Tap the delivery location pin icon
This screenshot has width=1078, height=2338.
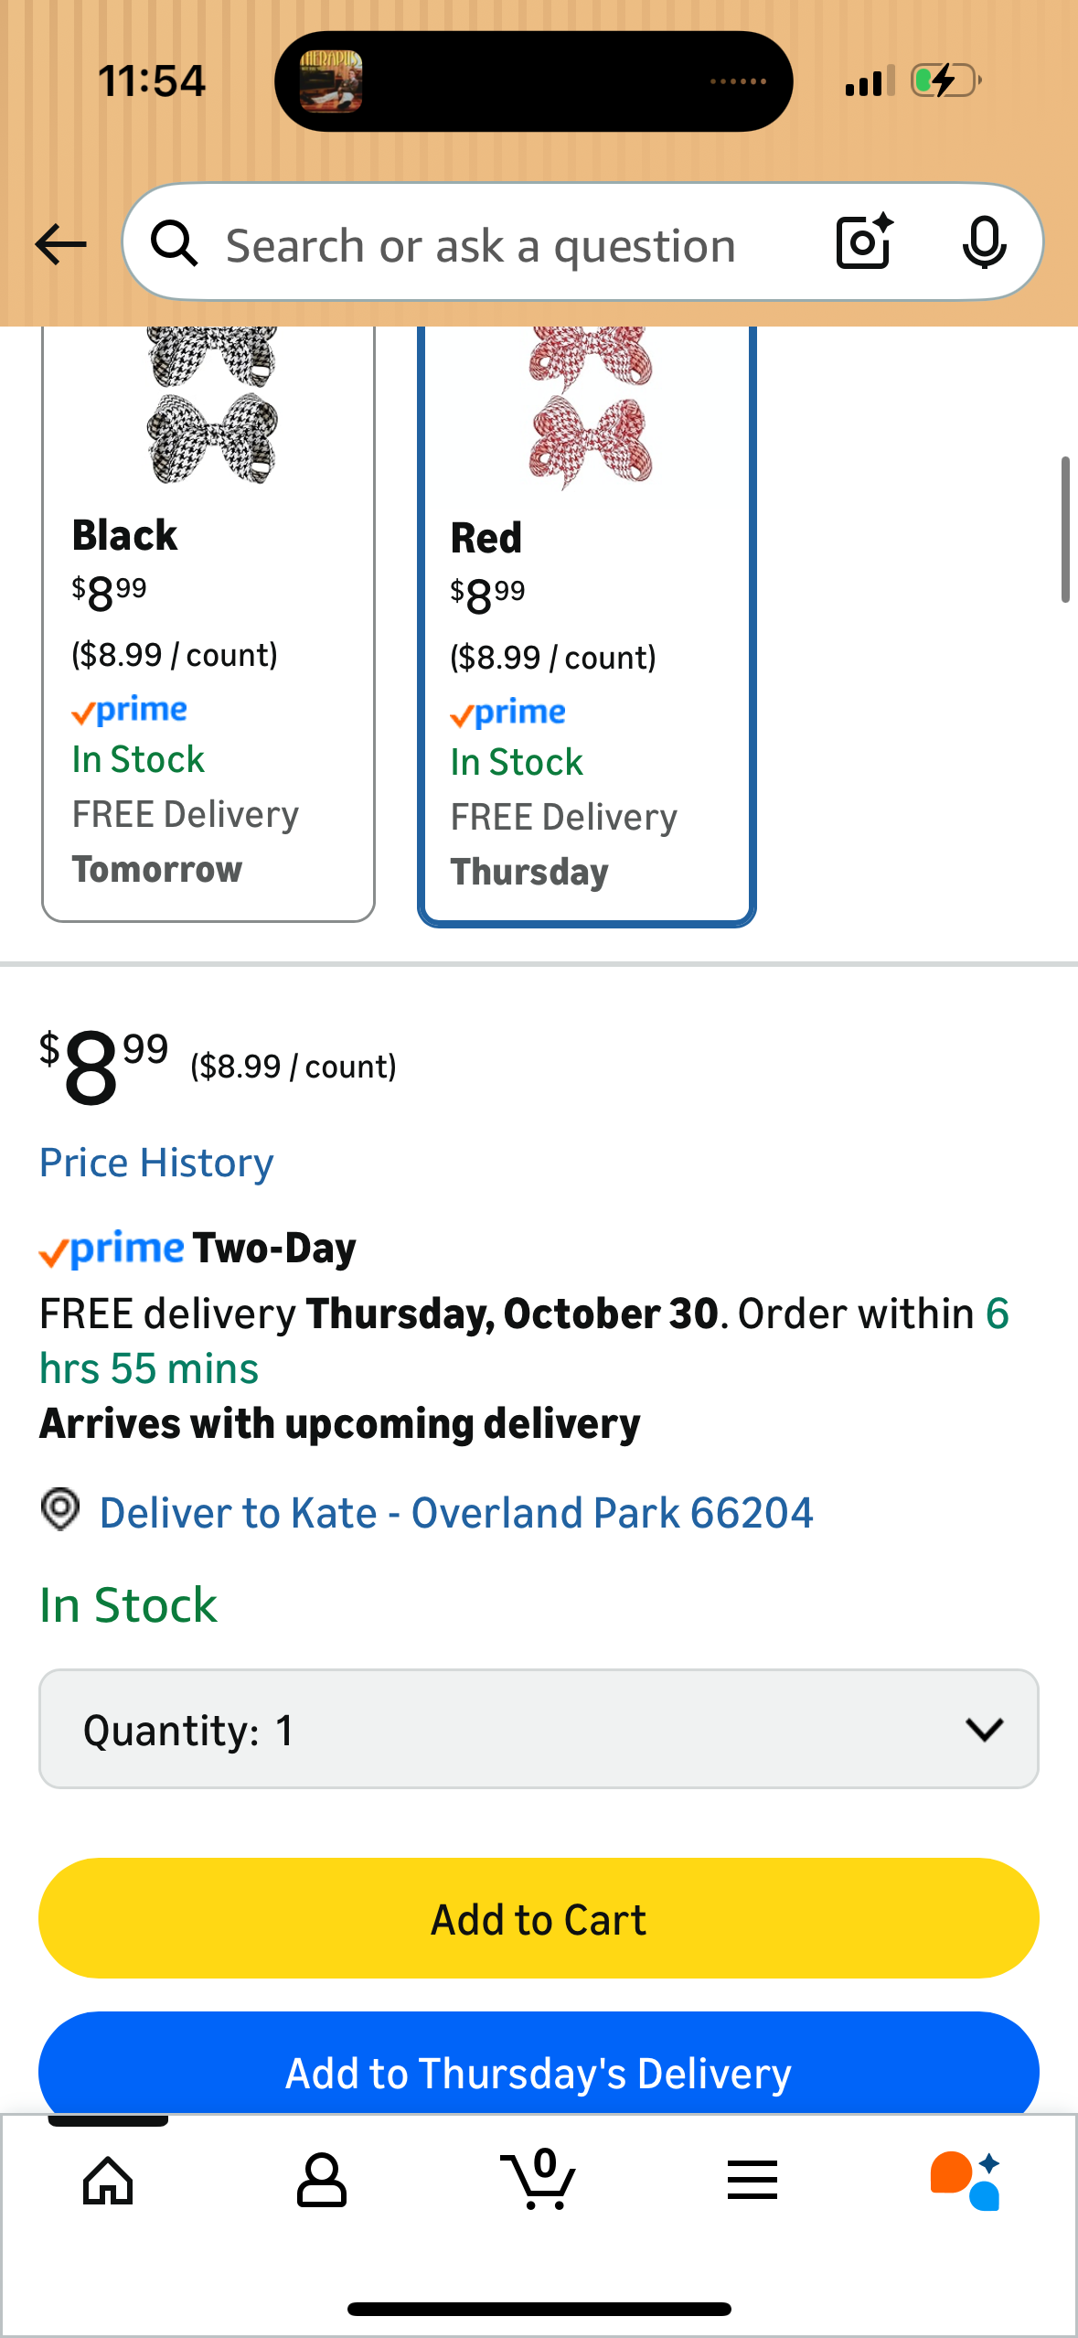[x=60, y=1509]
